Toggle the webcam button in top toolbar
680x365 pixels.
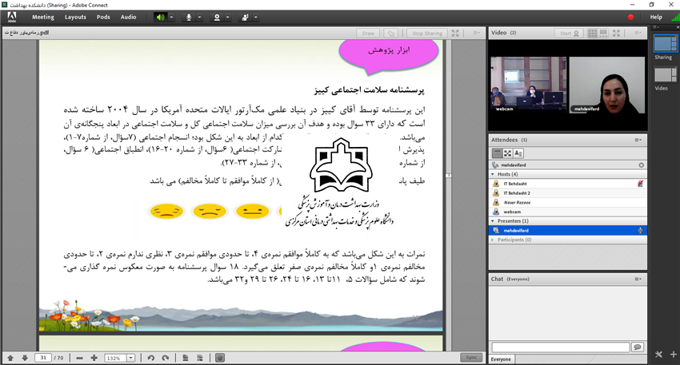[x=217, y=18]
